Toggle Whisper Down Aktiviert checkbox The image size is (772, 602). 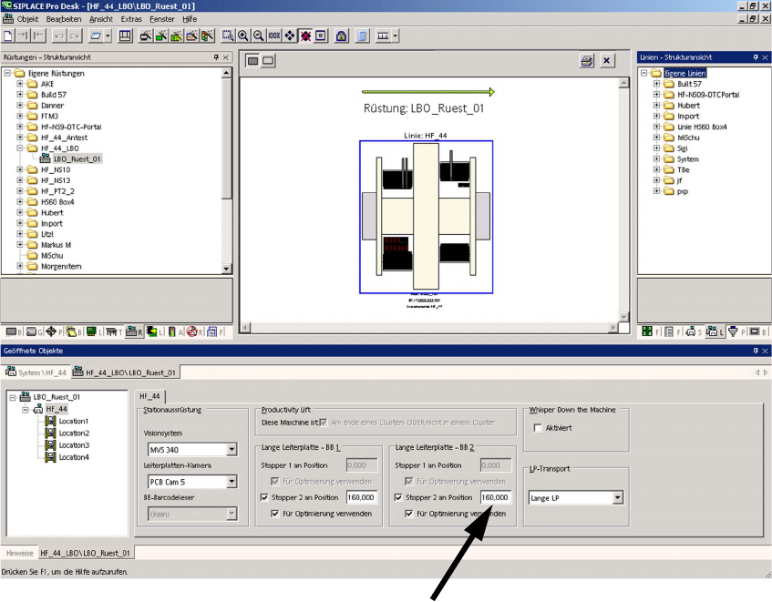[x=538, y=428]
